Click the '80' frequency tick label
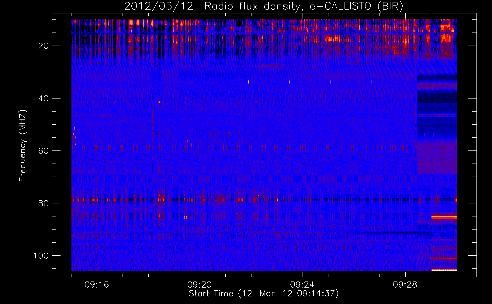Viewport: 492px width, 304px height. pyautogui.click(x=43, y=203)
